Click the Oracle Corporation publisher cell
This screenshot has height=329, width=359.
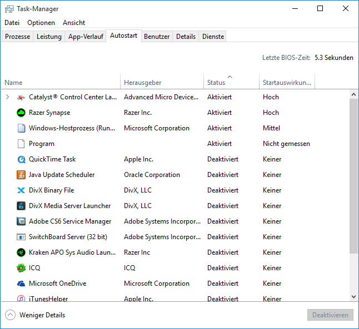coord(152,175)
